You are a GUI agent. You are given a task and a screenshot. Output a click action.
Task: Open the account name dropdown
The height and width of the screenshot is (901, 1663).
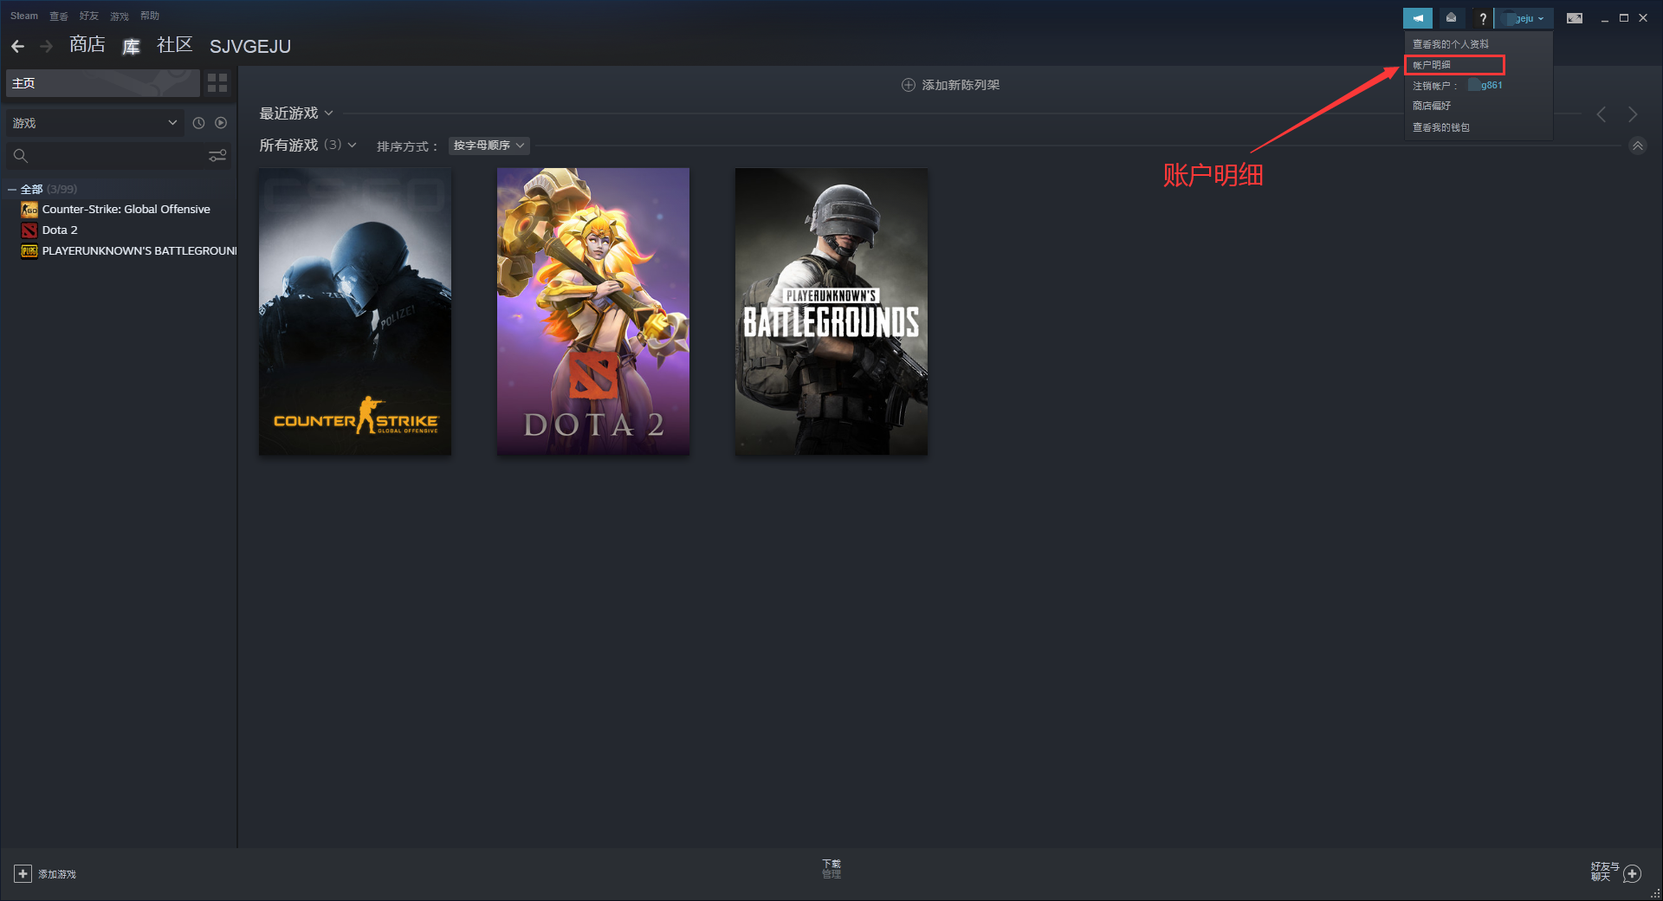point(1525,18)
